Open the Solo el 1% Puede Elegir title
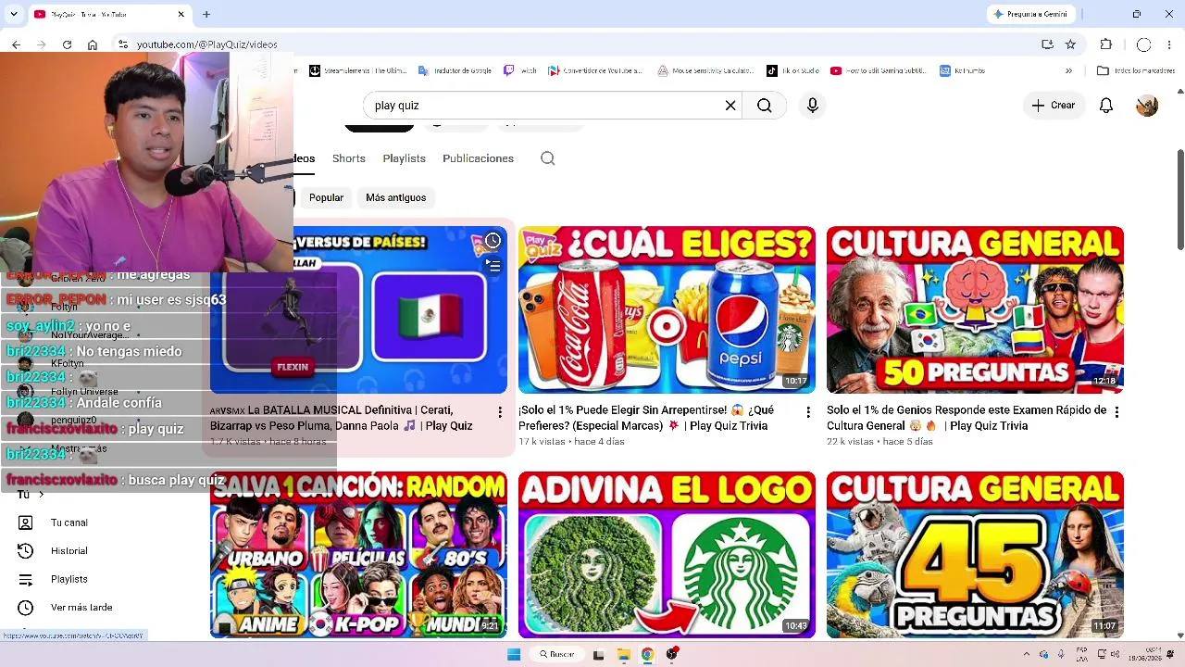The image size is (1185, 667). 646,418
